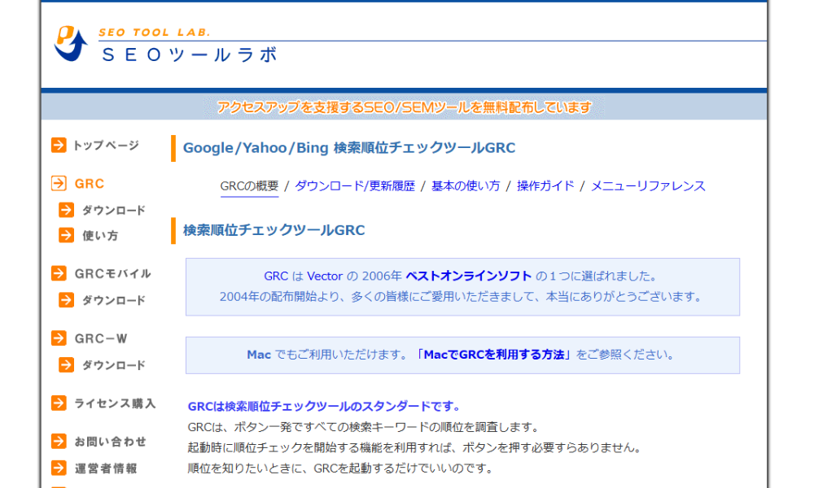Click the arrow icon beside お問い合わせ

click(59, 442)
